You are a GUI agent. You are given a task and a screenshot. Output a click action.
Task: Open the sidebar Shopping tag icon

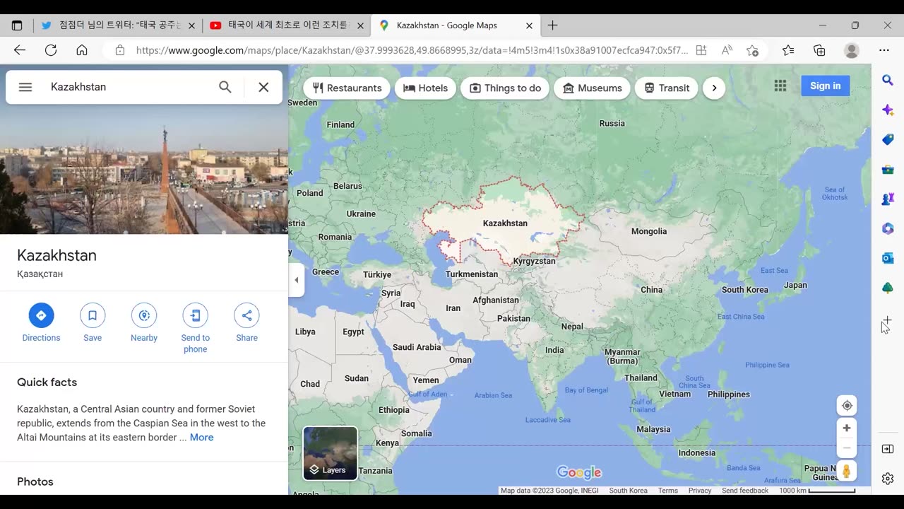click(x=888, y=140)
